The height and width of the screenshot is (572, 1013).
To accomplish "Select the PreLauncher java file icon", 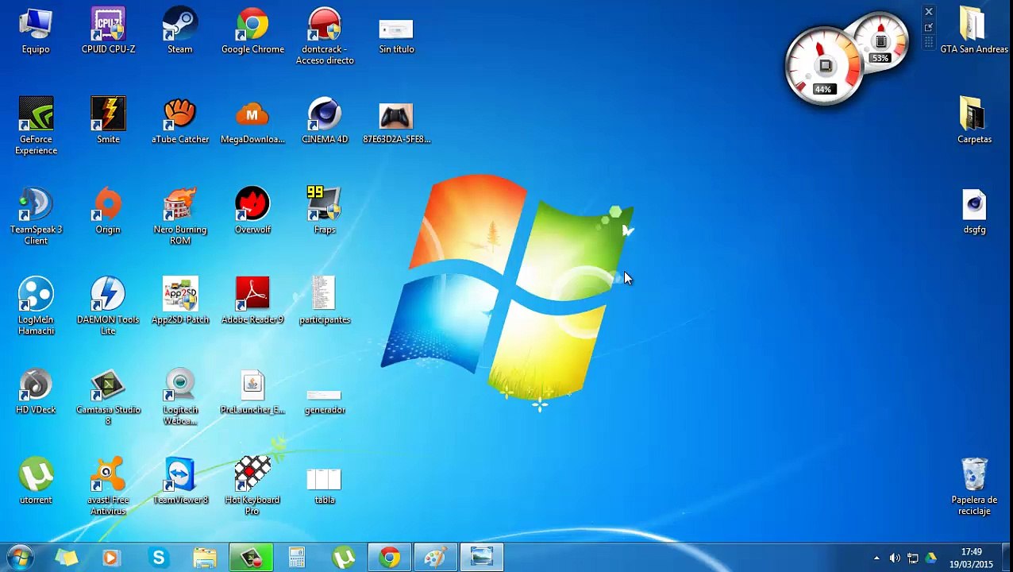I will (x=252, y=391).
